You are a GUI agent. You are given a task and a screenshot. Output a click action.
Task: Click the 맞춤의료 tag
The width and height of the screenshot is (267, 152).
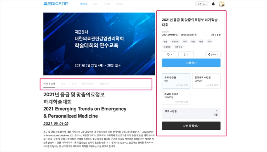click(175, 41)
